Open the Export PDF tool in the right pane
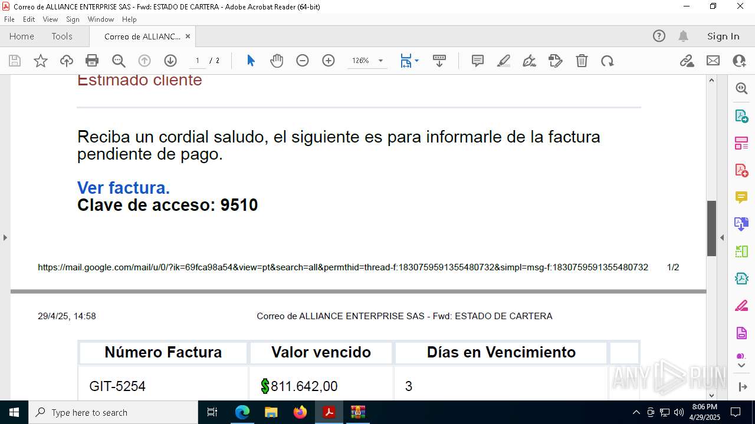 click(x=741, y=115)
